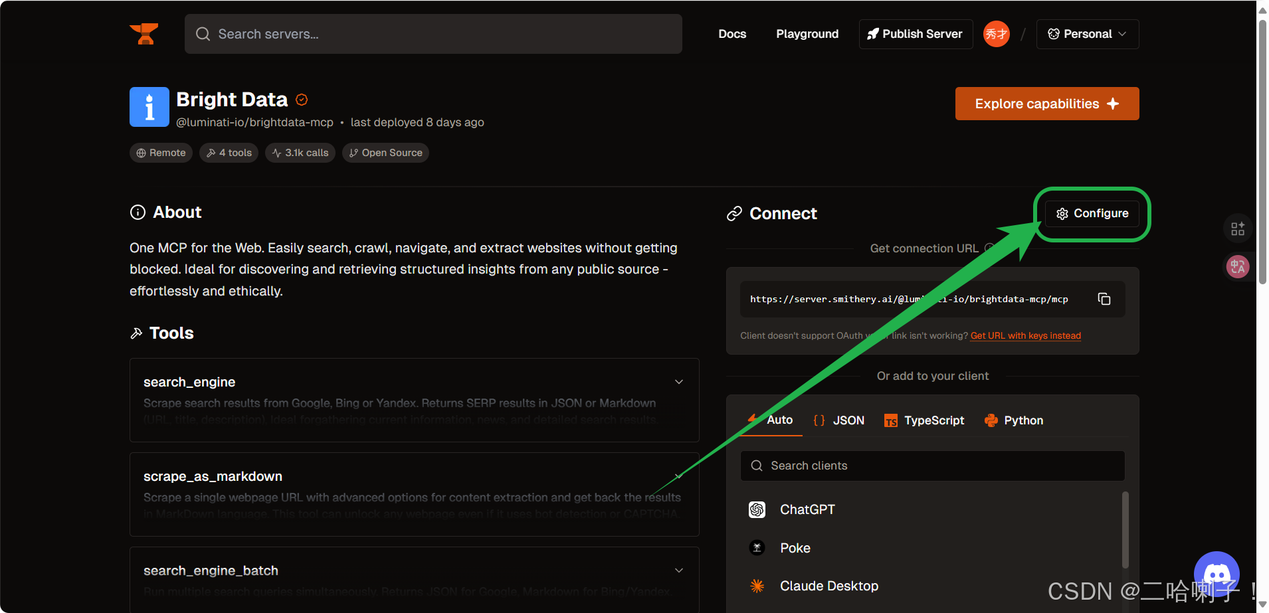Click the grid apps extension icon

click(x=1238, y=228)
